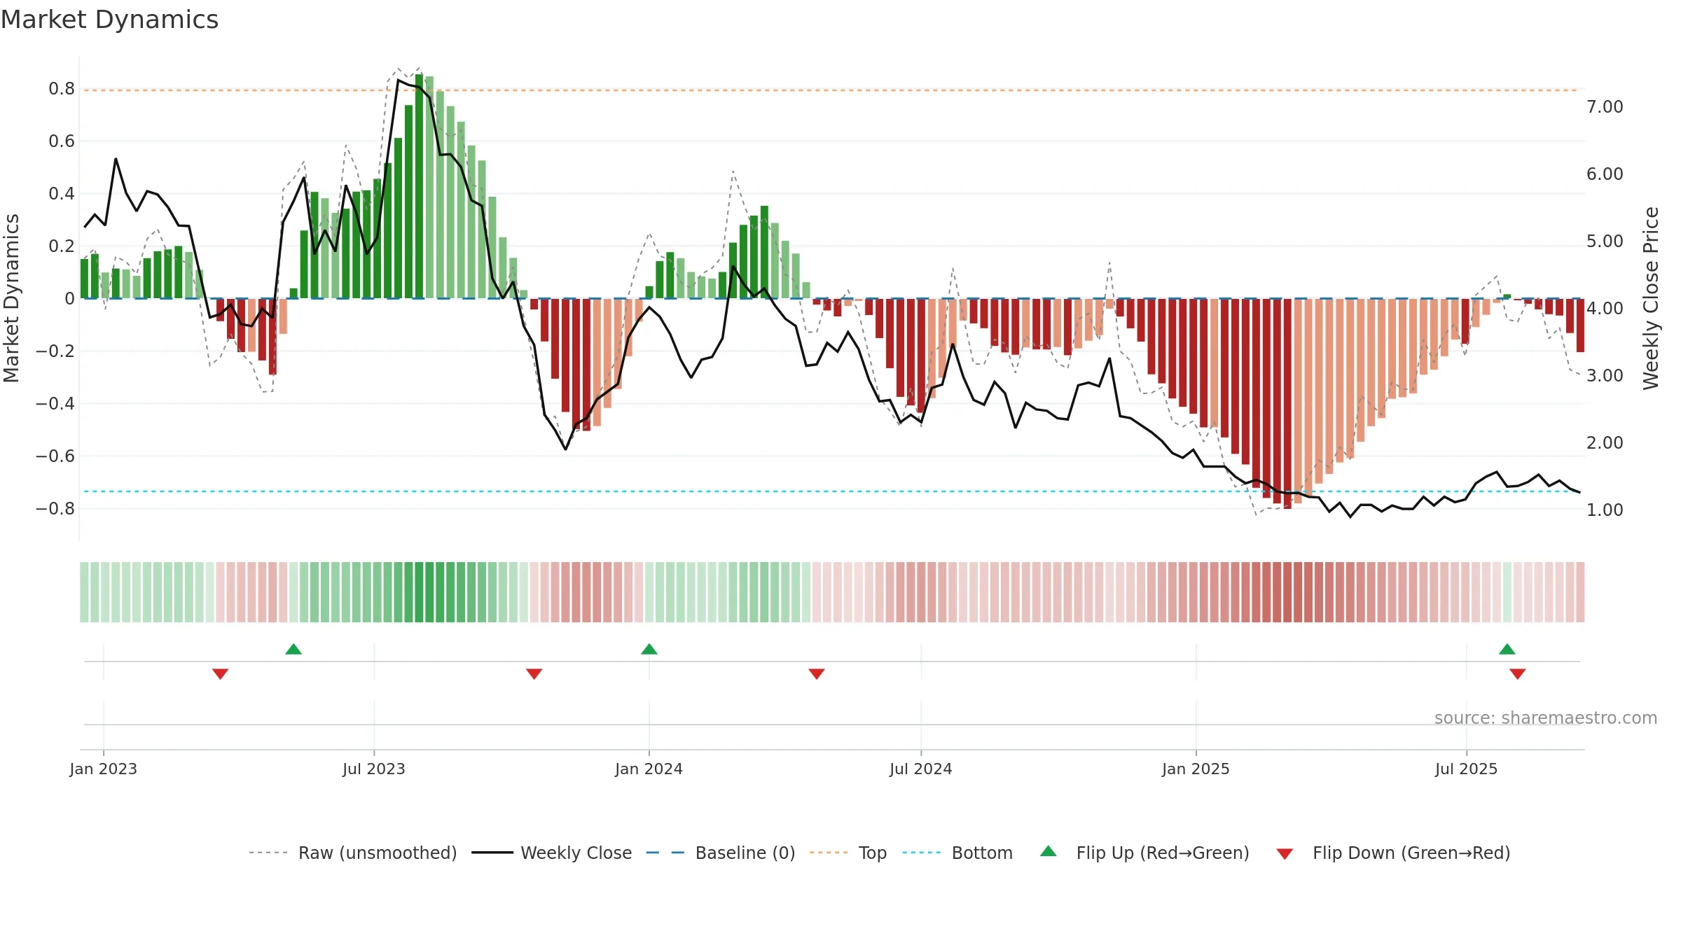
Task: Click the tallest dark green bar above 0.8
Action: click(x=419, y=186)
